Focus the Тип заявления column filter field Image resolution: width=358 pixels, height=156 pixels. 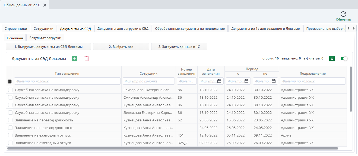tap(67, 81)
